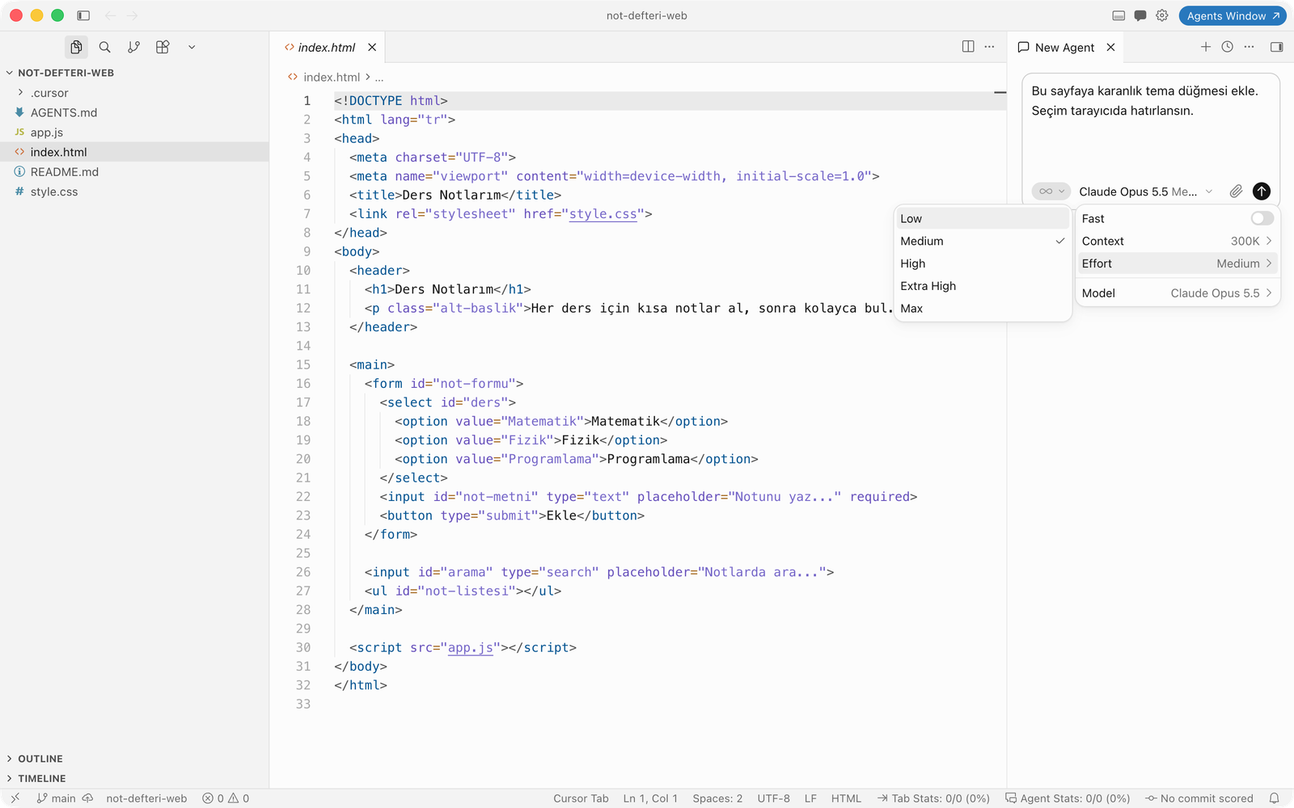Open style.css in the file tree
The height and width of the screenshot is (808, 1294).
pyautogui.click(x=134, y=191)
